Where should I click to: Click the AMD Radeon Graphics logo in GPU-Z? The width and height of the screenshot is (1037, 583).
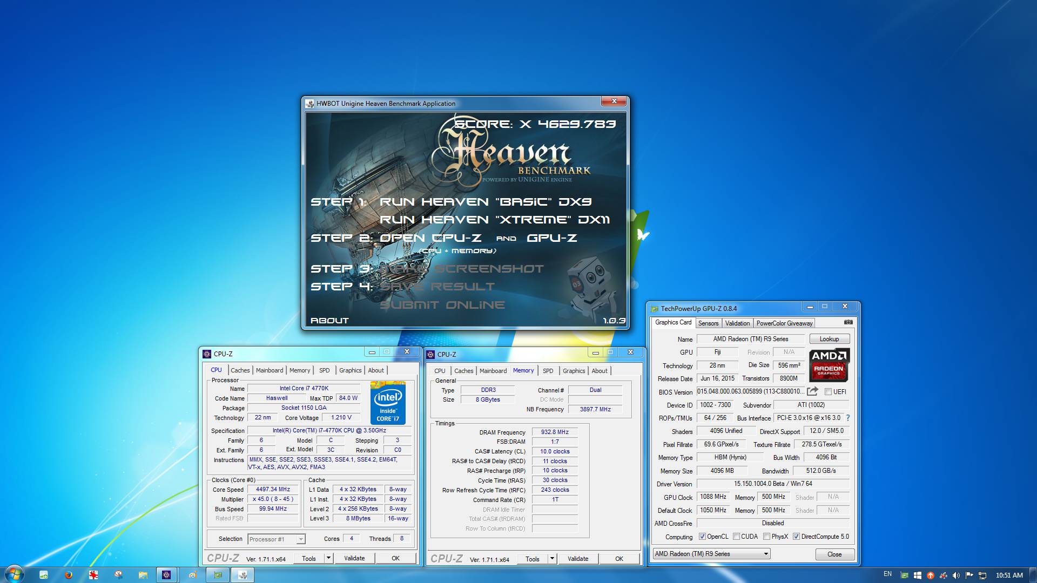click(x=829, y=364)
